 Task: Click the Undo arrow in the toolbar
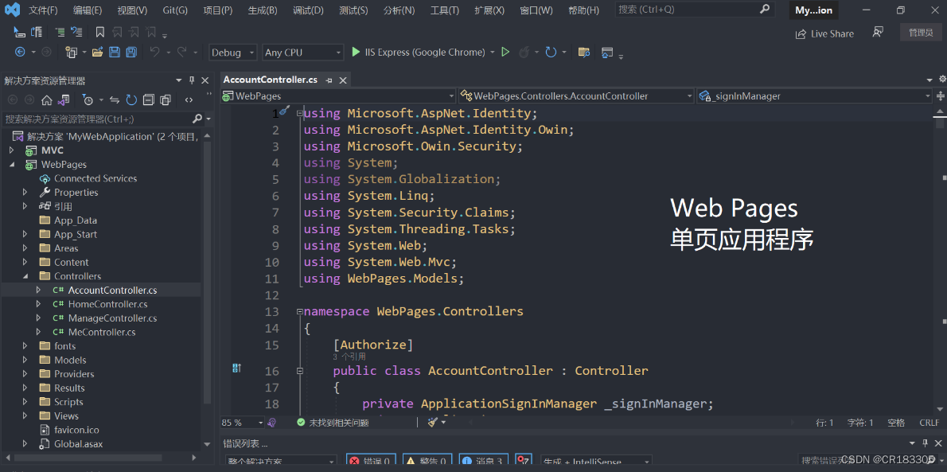pyautogui.click(x=154, y=53)
